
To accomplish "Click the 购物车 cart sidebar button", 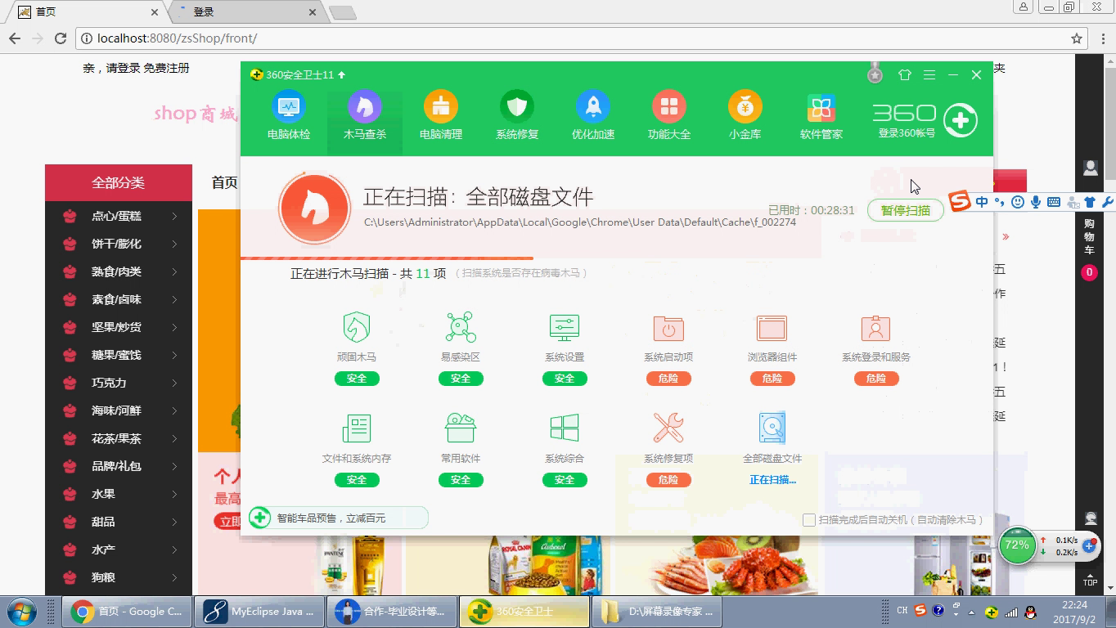I will [1089, 237].
